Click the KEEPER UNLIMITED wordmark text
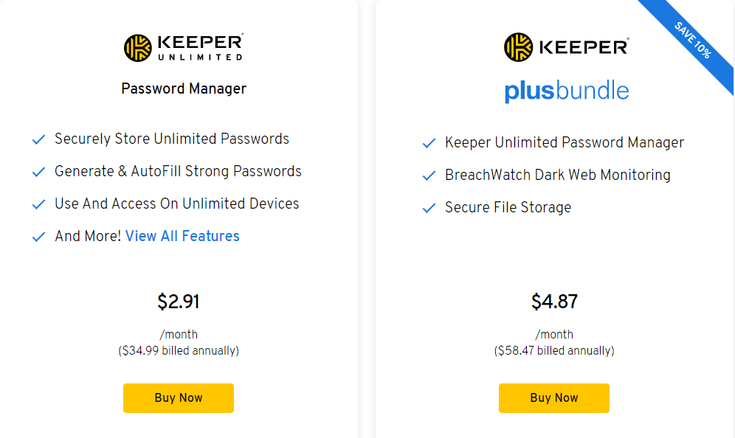Viewport: 735px width, 438px height. tap(201, 47)
